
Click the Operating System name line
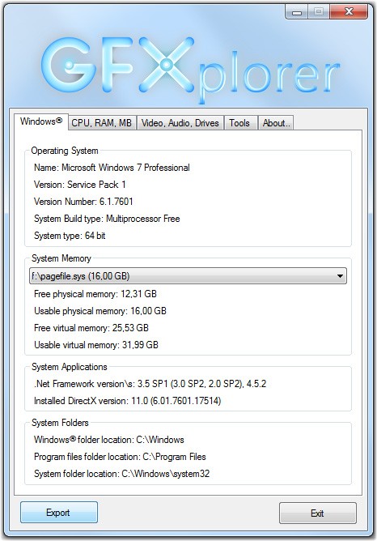[112, 168]
